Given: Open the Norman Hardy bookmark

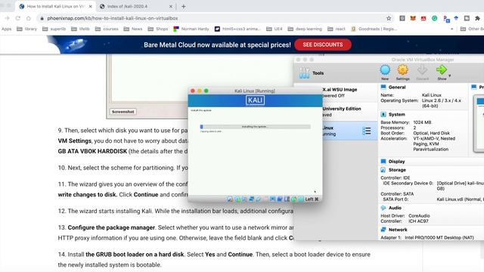Looking at the screenshot, I should pos(191,29).
